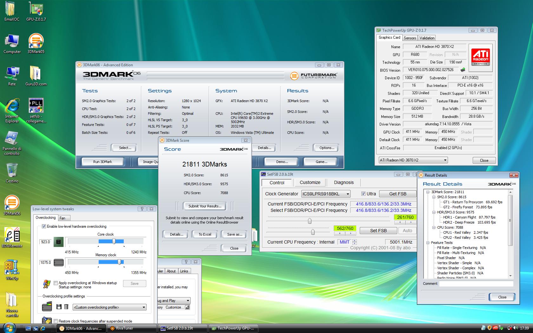Collapse the CPU Score: 7088 node

[x=434, y=227]
